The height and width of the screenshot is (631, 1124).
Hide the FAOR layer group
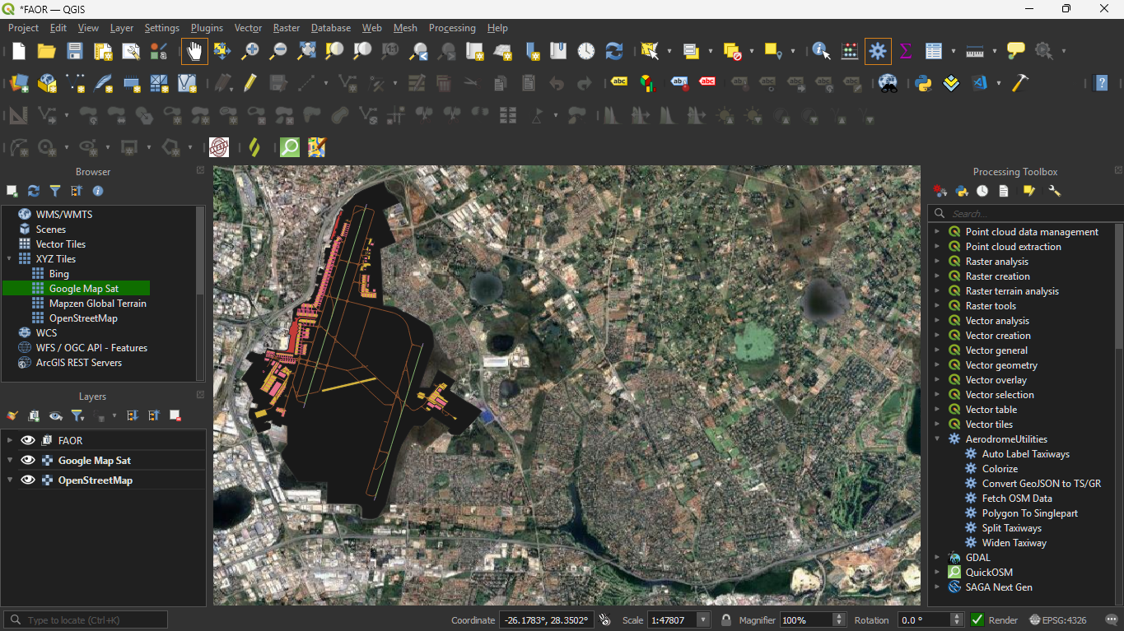tap(28, 440)
